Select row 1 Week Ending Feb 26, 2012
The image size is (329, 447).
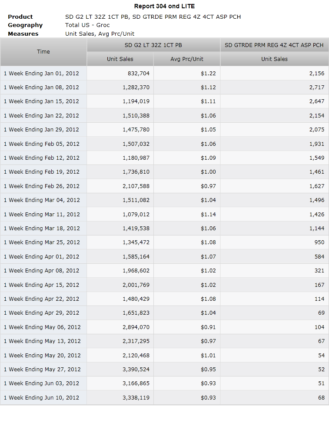[x=164, y=186]
